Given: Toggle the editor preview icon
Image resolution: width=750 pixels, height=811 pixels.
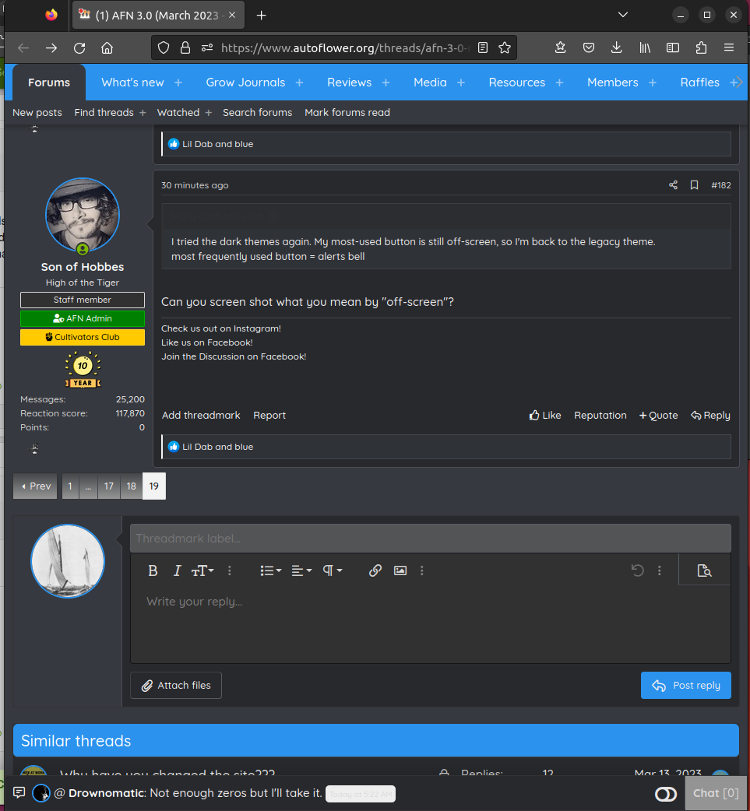Looking at the screenshot, I should [x=705, y=571].
